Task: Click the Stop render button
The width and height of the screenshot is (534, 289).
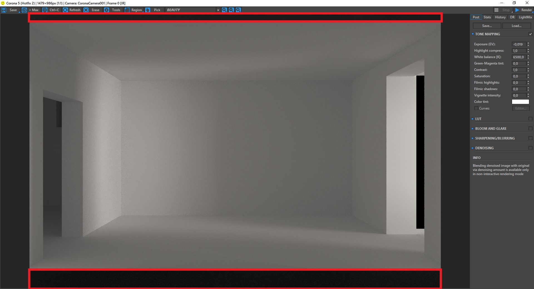Action: (x=503, y=10)
